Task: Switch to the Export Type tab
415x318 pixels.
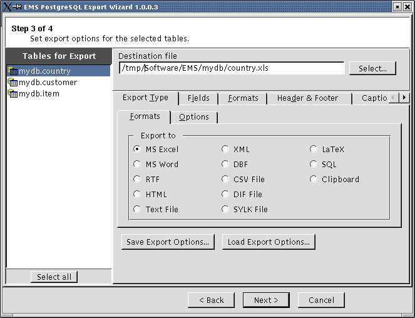Action: click(x=146, y=98)
